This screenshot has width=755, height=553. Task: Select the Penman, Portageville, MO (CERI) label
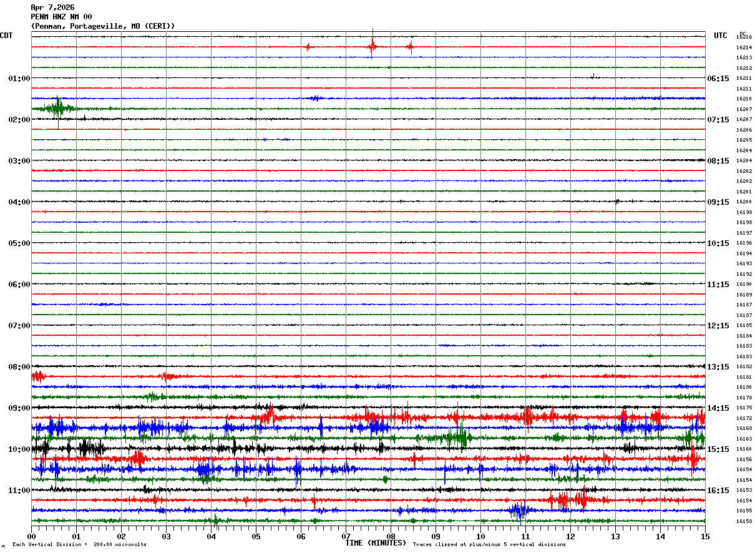[103, 26]
